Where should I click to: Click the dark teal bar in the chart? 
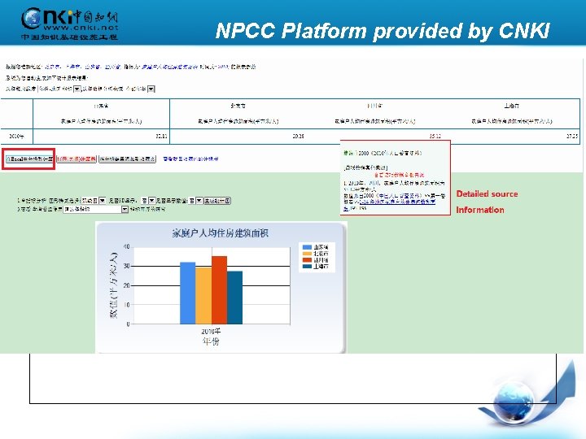tap(234, 298)
